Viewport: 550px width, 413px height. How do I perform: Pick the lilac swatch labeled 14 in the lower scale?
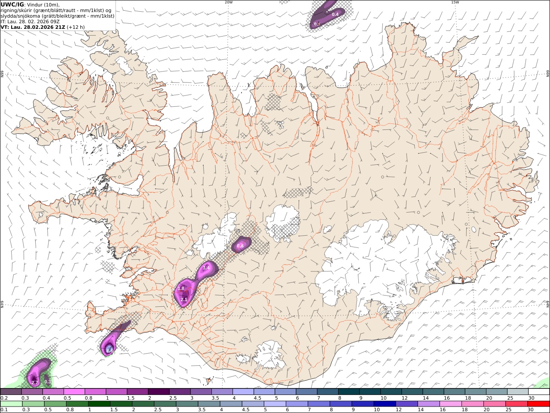[429, 404]
